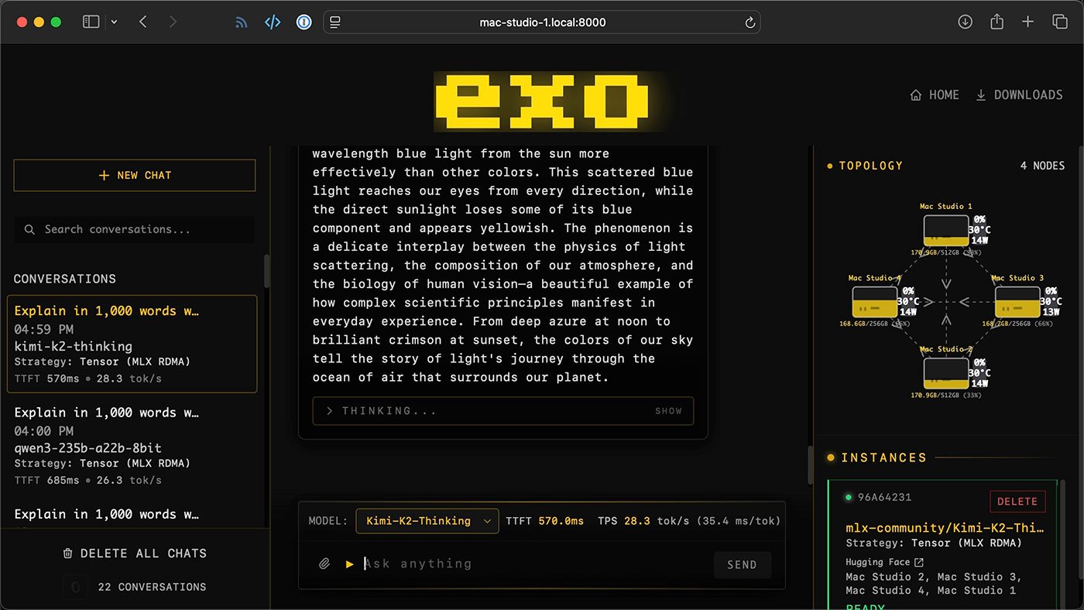Click the search magnifier in conversations search
The width and height of the screenshot is (1084, 610).
pos(29,229)
